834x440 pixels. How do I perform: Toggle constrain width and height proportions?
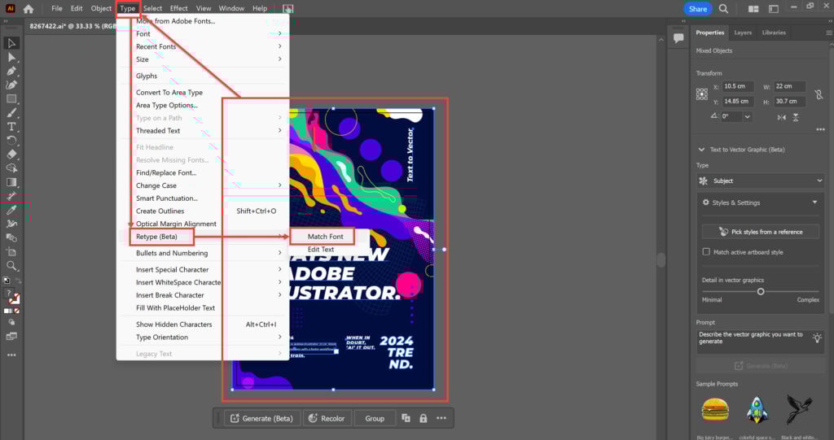point(819,94)
